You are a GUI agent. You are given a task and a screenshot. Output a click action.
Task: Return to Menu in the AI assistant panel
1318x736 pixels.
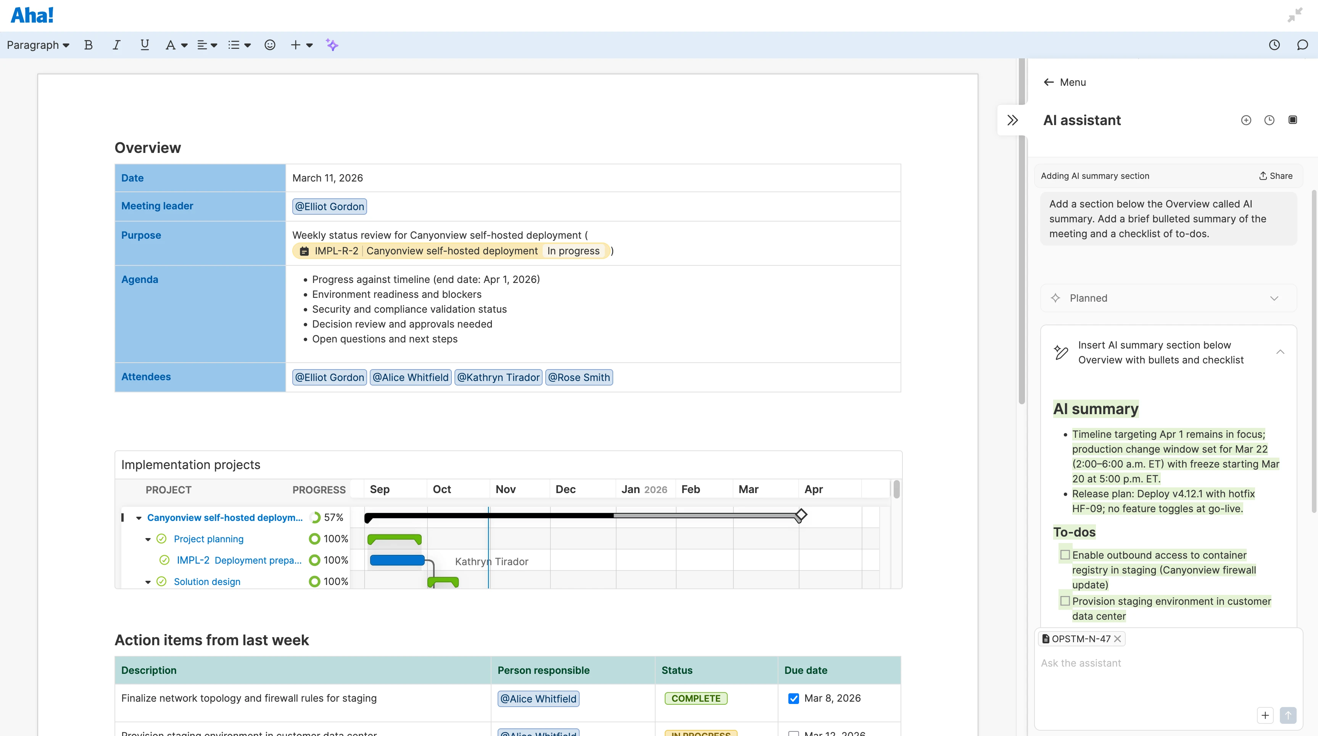[1064, 82]
